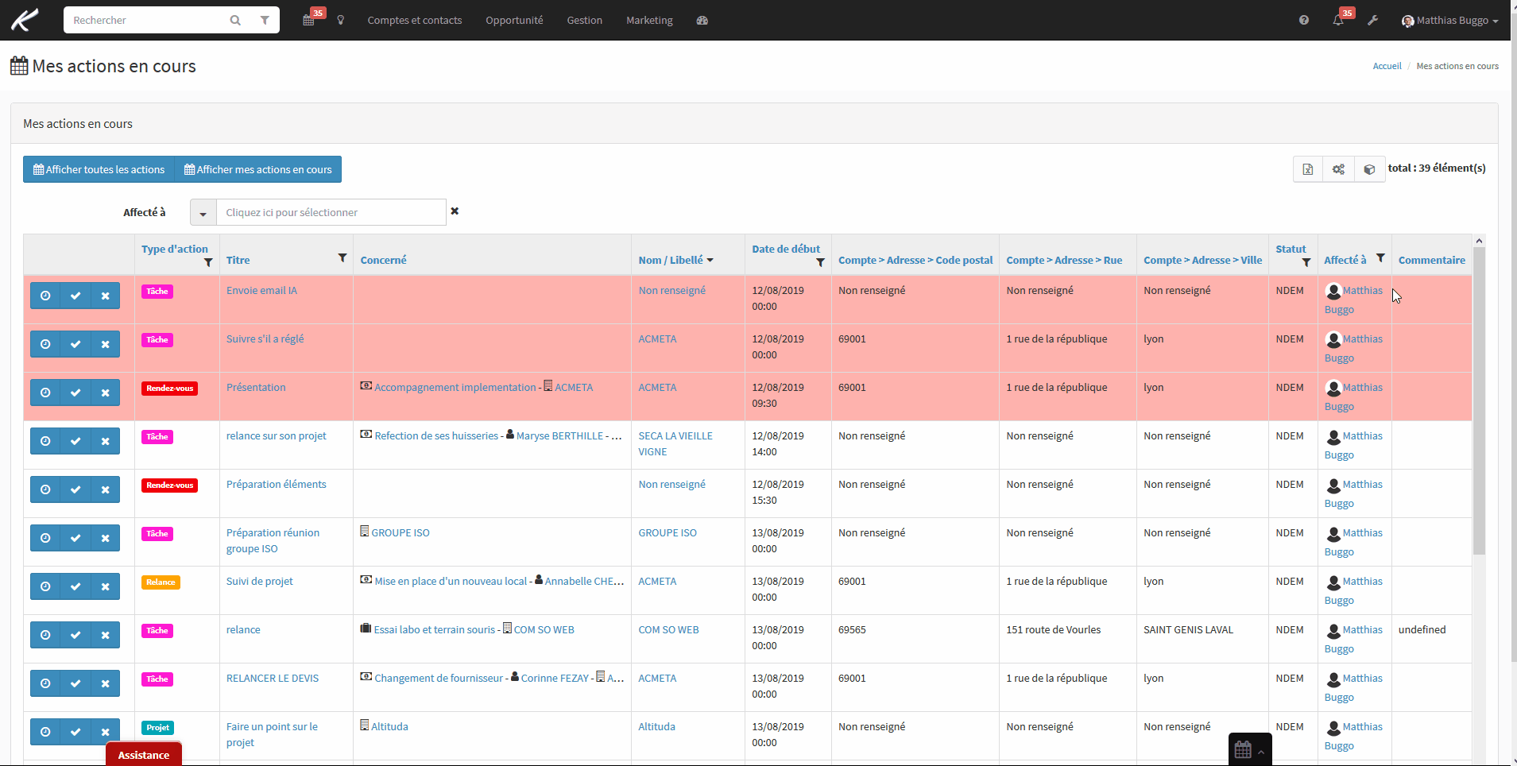
Task: Open the dashboard gauge icon
Action: [x=702, y=20]
